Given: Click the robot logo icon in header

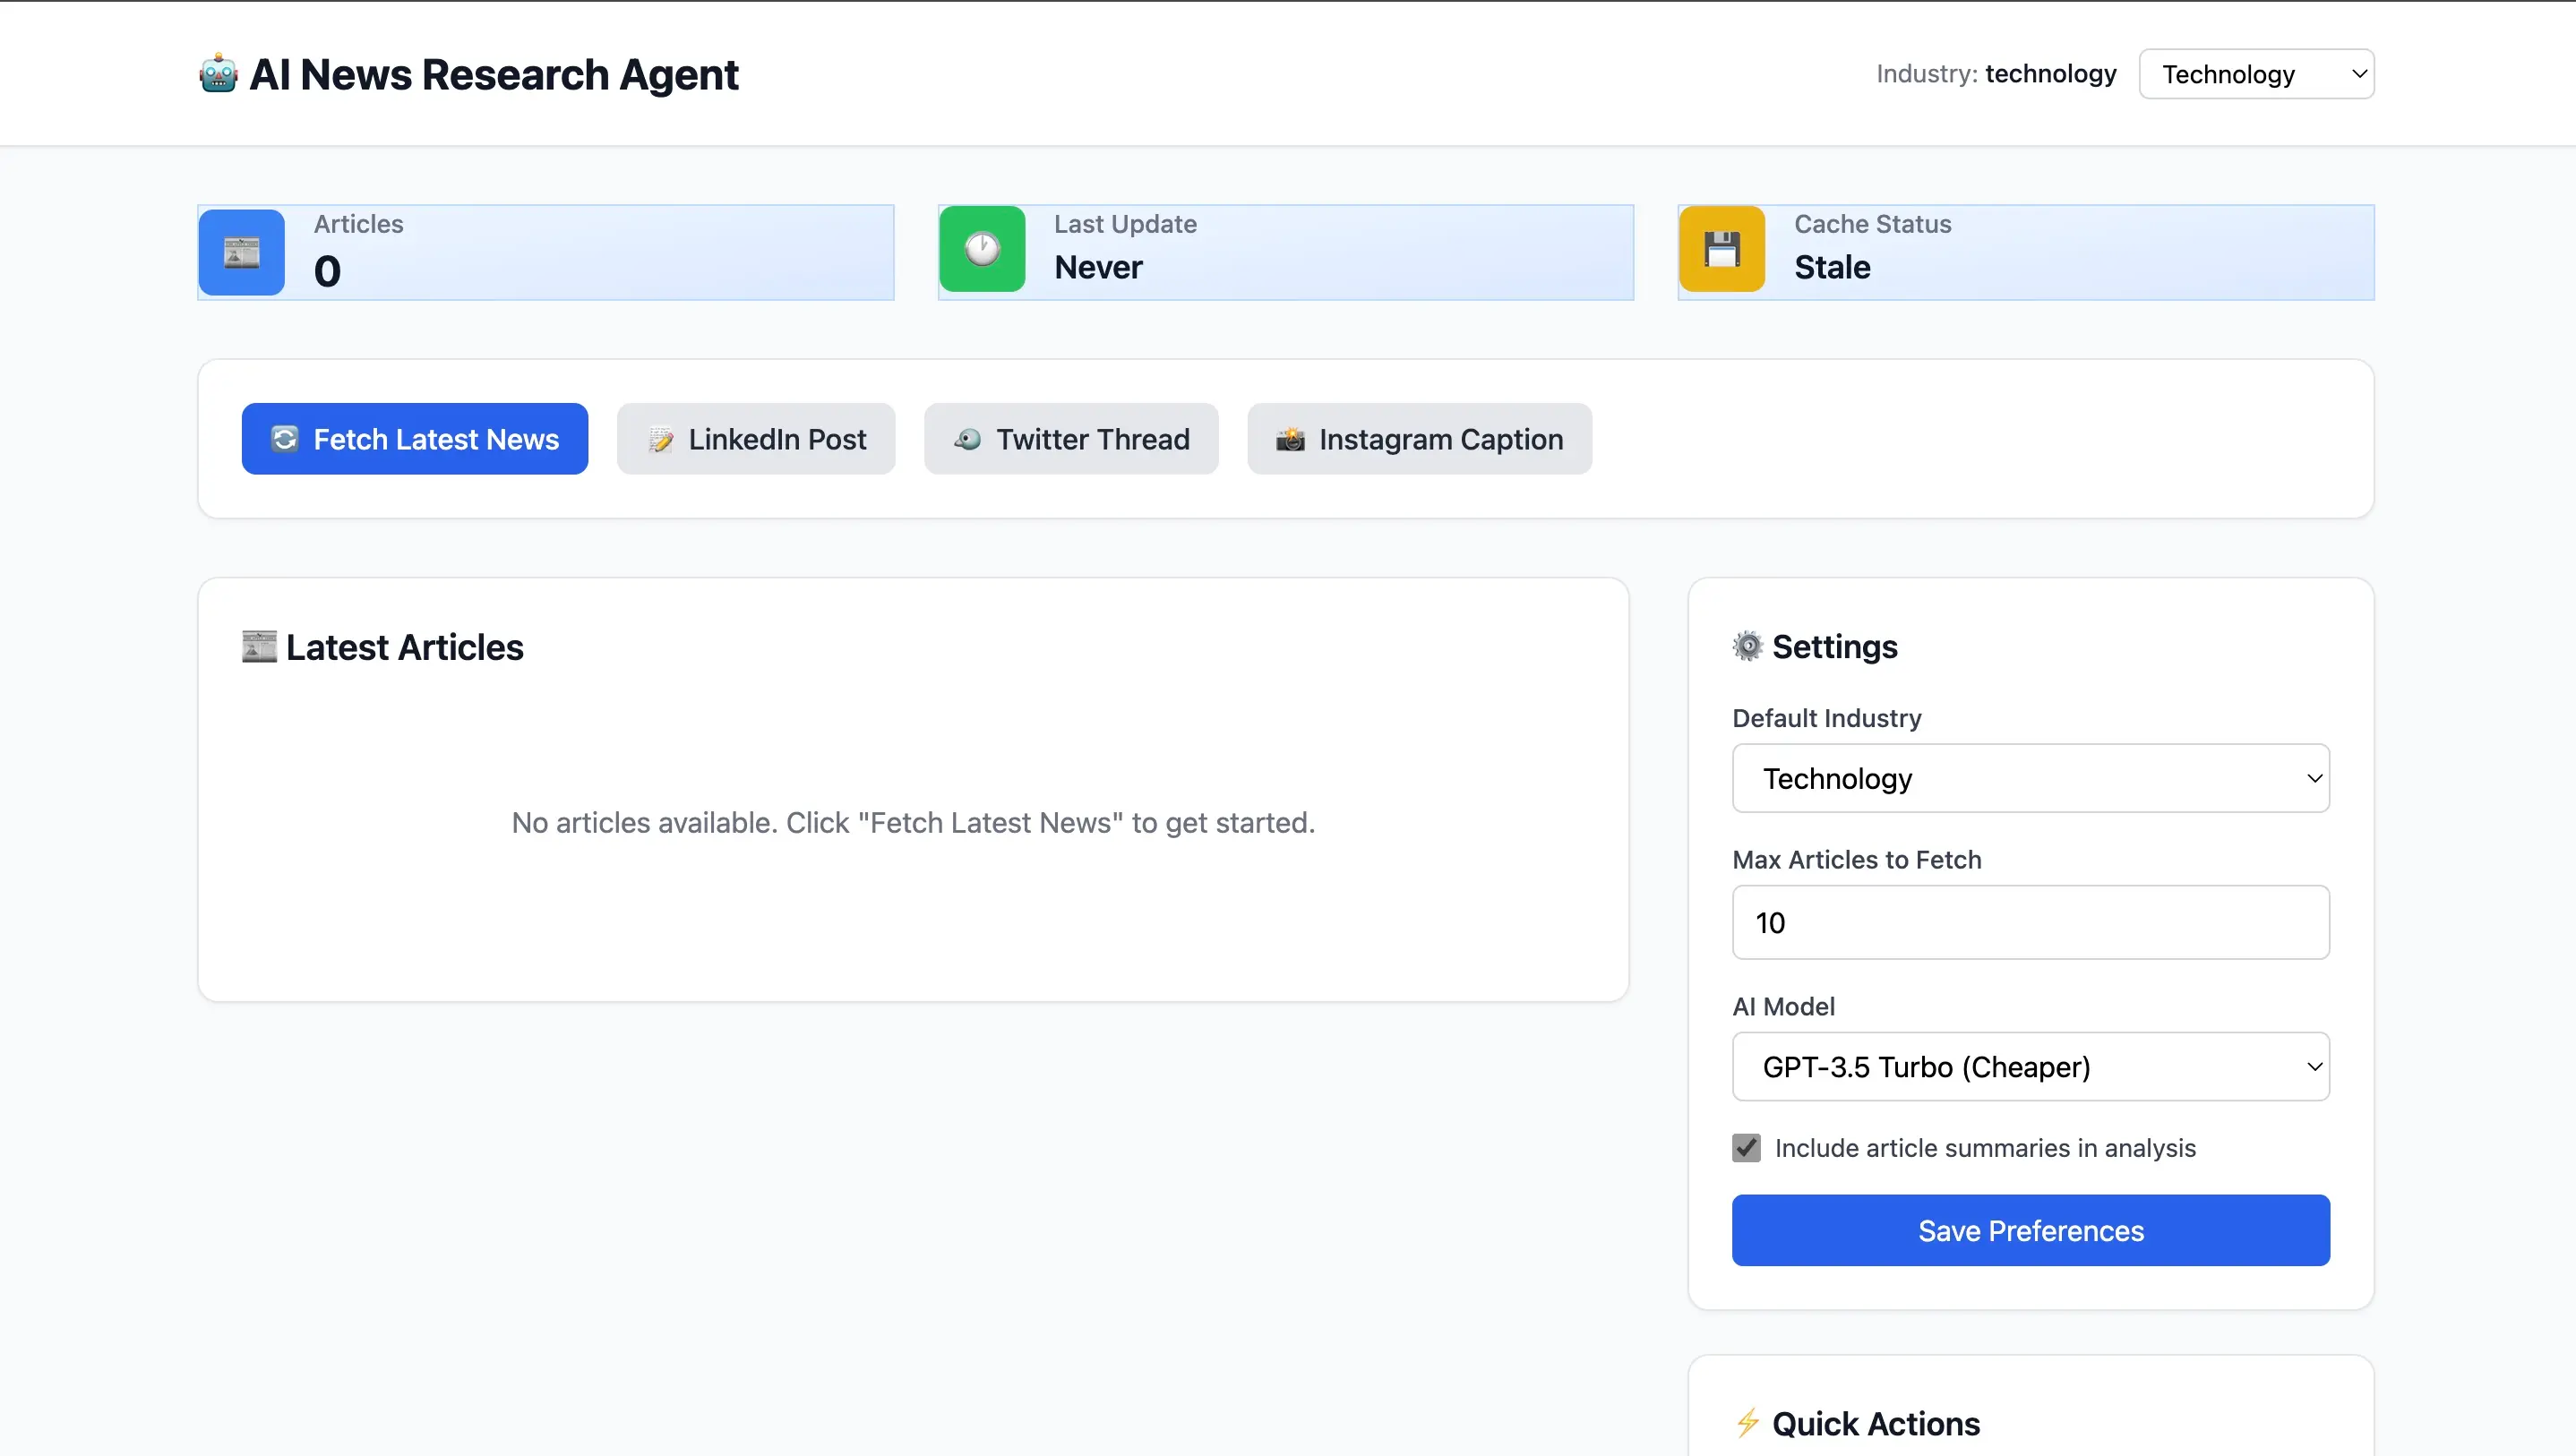Looking at the screenshot, I should (x=218, y=74).
